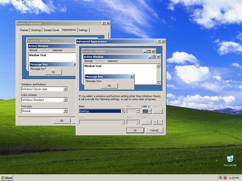Click the scroll up arrow in Advanced Appearance preview
Screen dimensions: 242x181
click(x=158, y=66)
